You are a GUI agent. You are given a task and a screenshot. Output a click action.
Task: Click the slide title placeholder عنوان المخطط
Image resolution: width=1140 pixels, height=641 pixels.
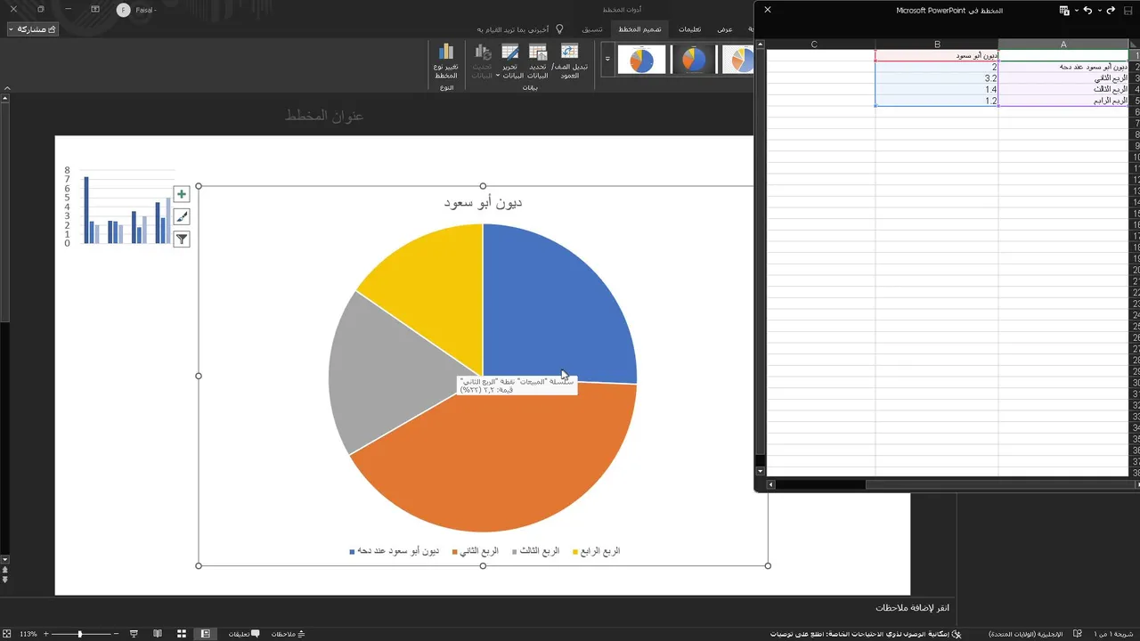(324, 116)
